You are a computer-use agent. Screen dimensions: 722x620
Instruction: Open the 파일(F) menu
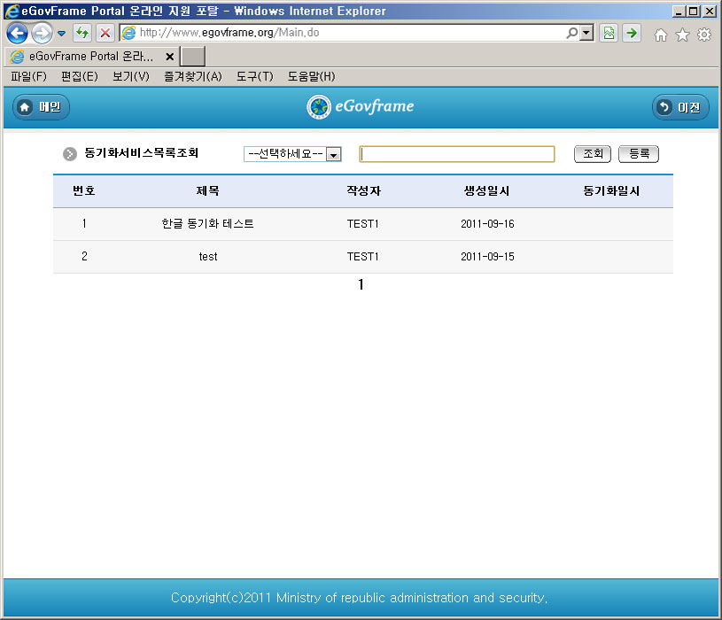[x=28, y=77]
